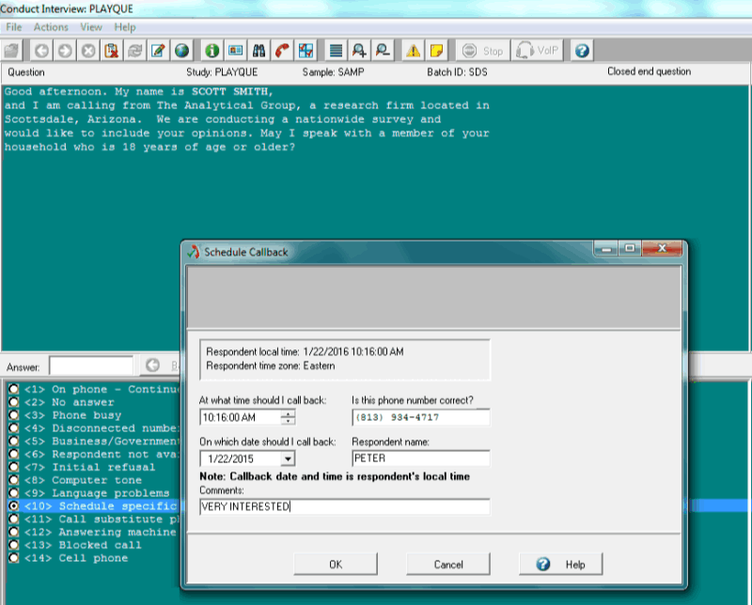Click the open folder toolbar icon
Viewport: 752px width, 605px height.
(11, 51)
